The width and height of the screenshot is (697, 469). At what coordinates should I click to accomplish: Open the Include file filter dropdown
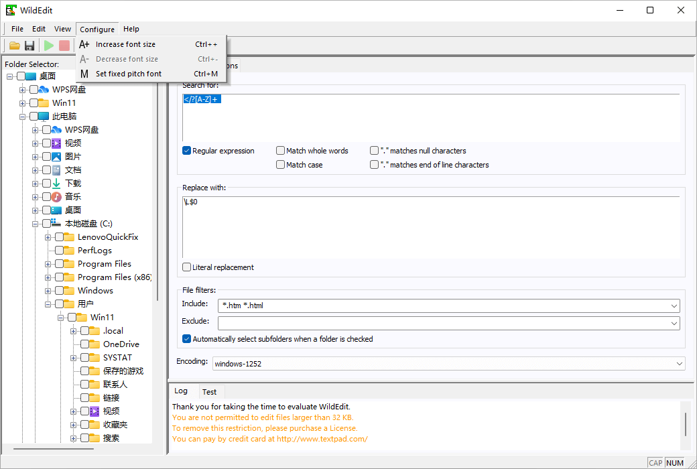point(674,306)
